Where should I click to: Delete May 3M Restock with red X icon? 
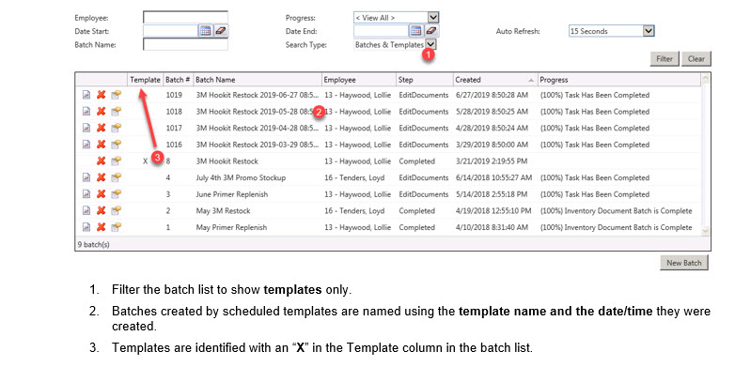click(101, 210)
